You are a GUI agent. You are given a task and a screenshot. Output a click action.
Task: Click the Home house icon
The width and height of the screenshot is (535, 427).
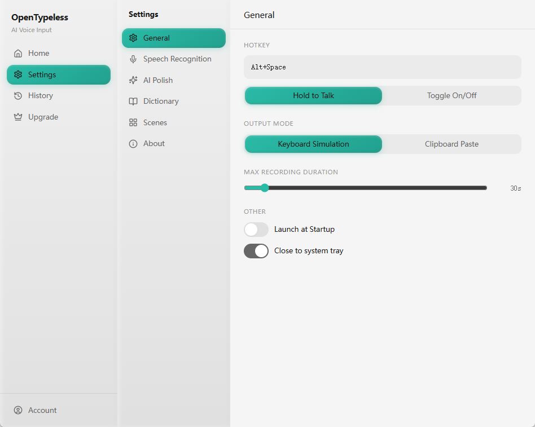click(18, 53)
